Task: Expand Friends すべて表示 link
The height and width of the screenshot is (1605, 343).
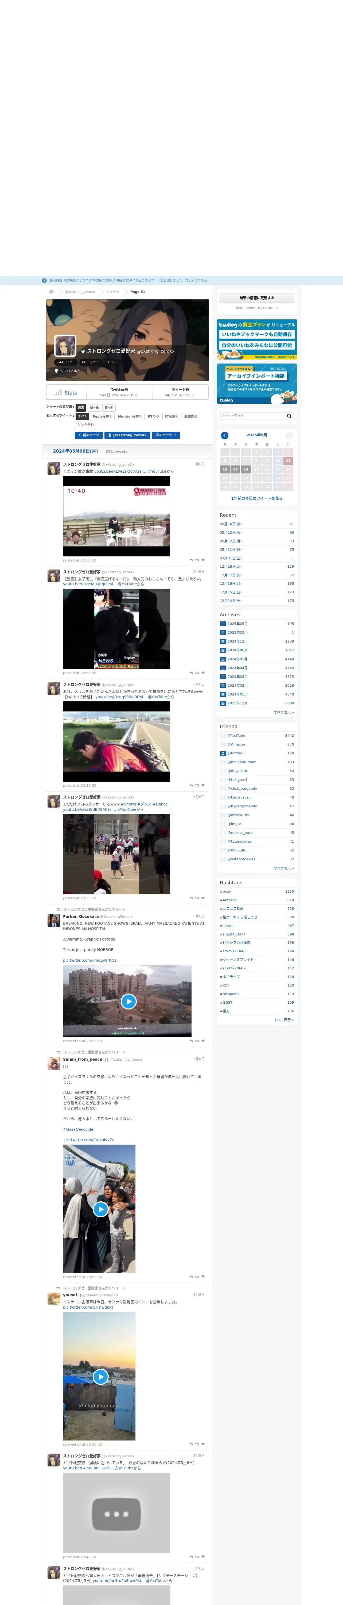Action: [x=284, y=869]
